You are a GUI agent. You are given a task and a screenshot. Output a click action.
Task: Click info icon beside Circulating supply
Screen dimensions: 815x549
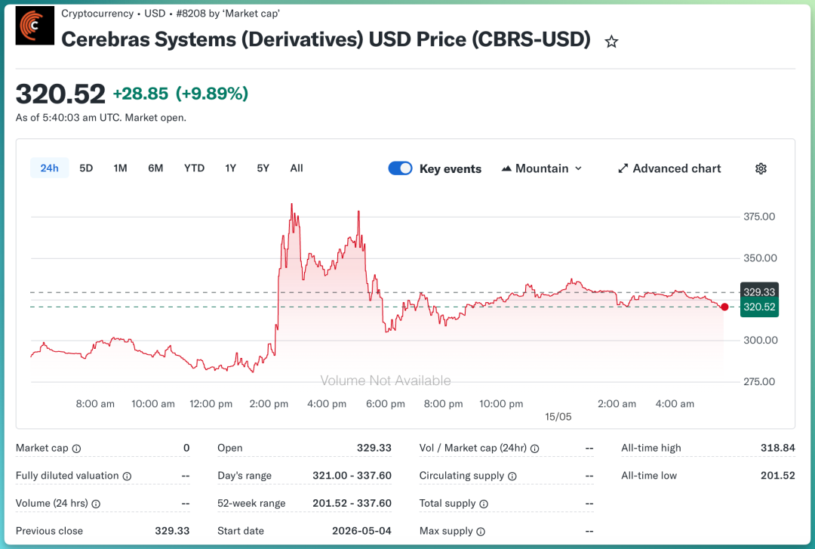(512, 477)
